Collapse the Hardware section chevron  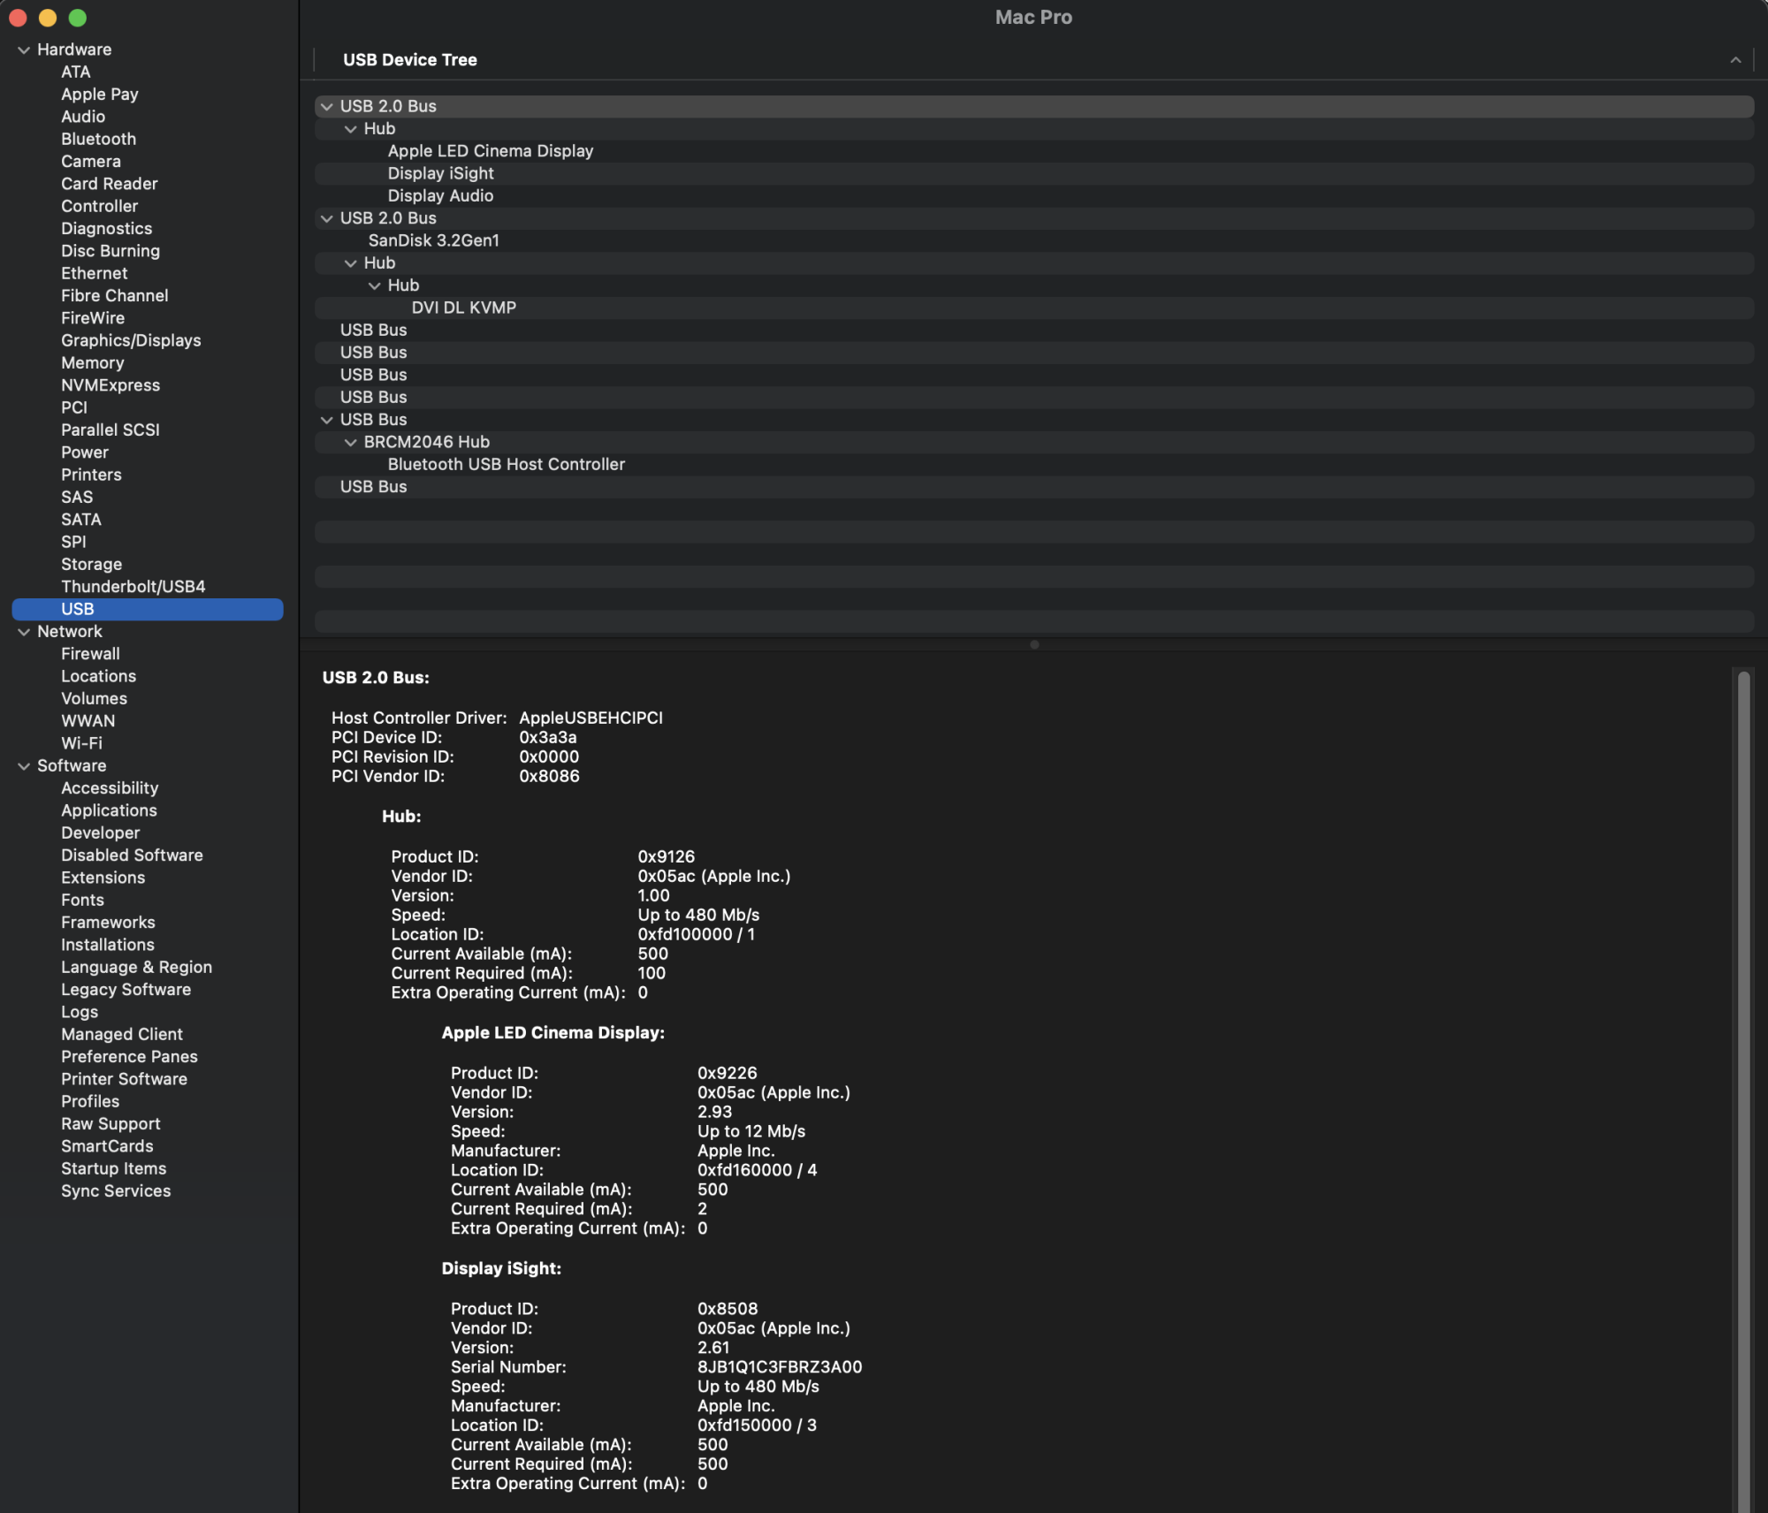tap(24, 50)
